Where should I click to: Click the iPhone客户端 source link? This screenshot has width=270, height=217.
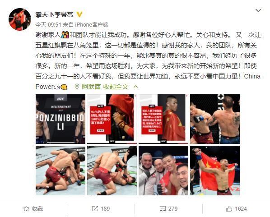(x=92, y=25)
